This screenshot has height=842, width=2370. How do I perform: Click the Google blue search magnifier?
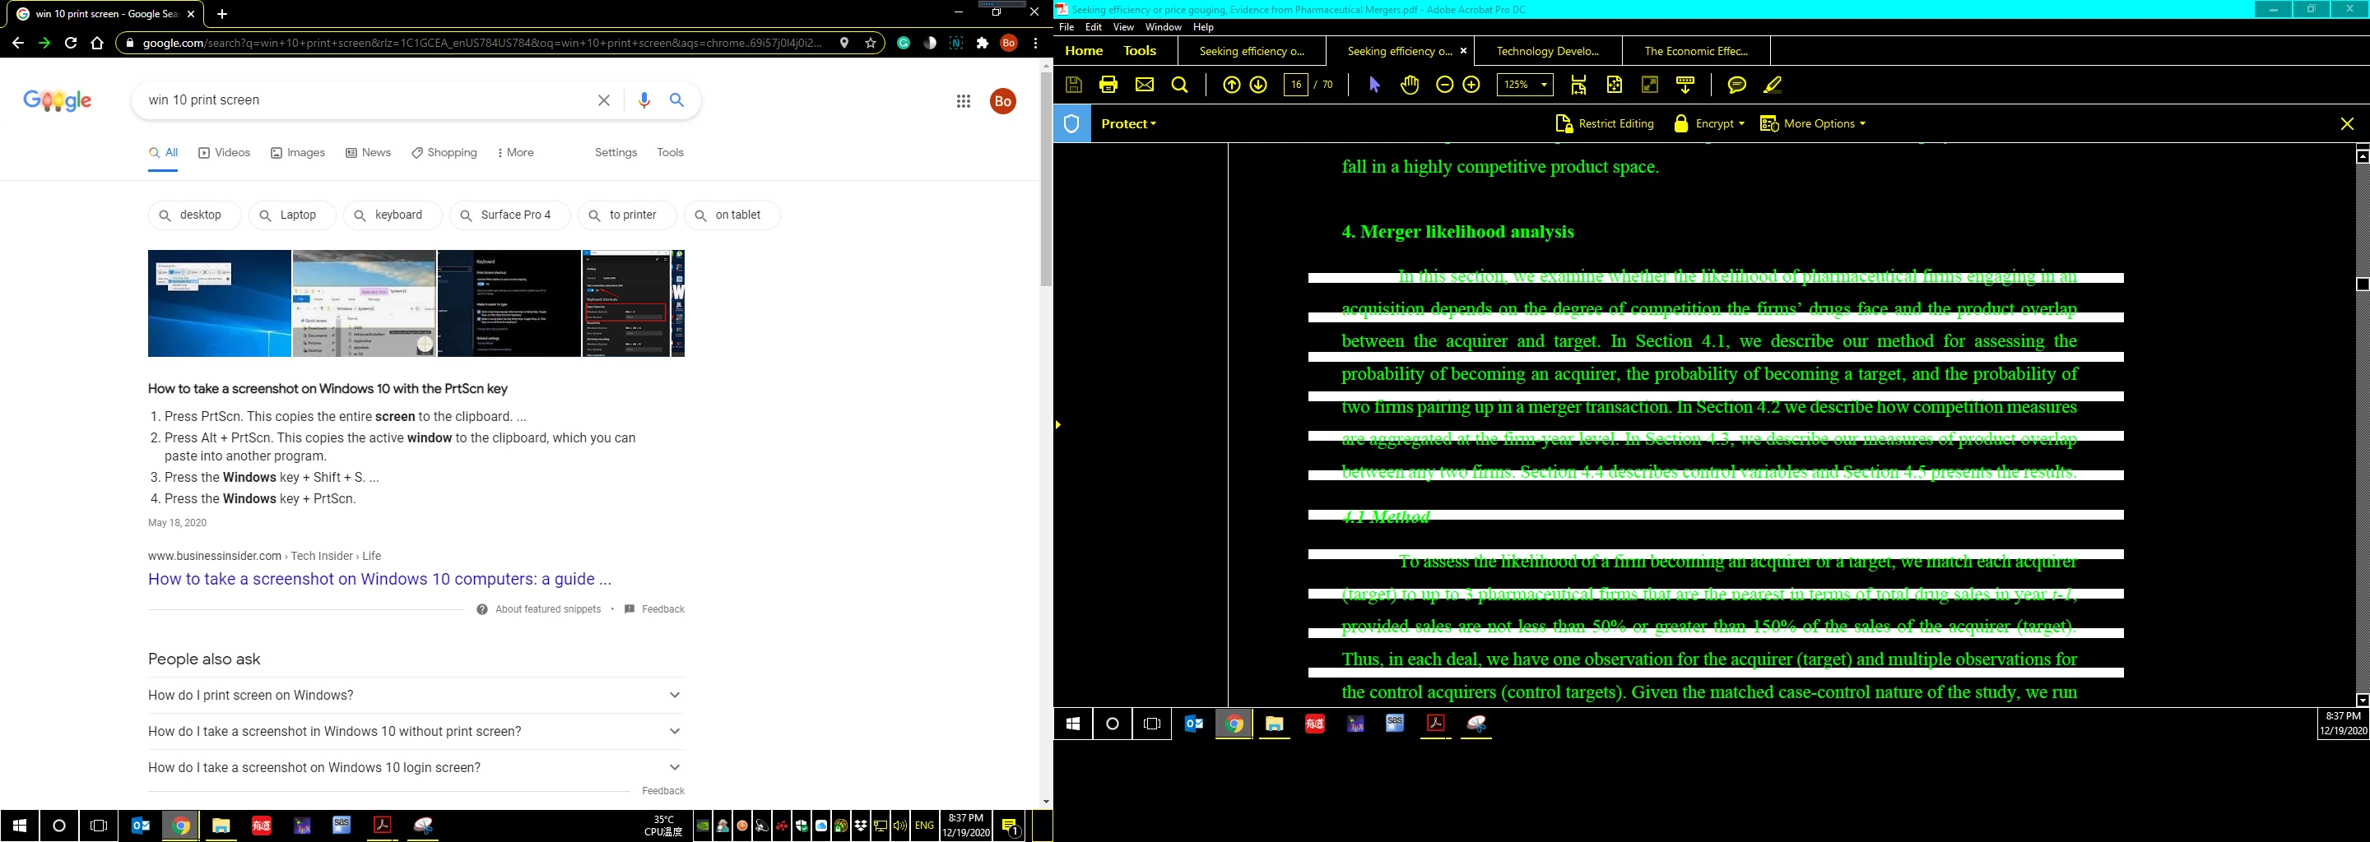(677, 100)
